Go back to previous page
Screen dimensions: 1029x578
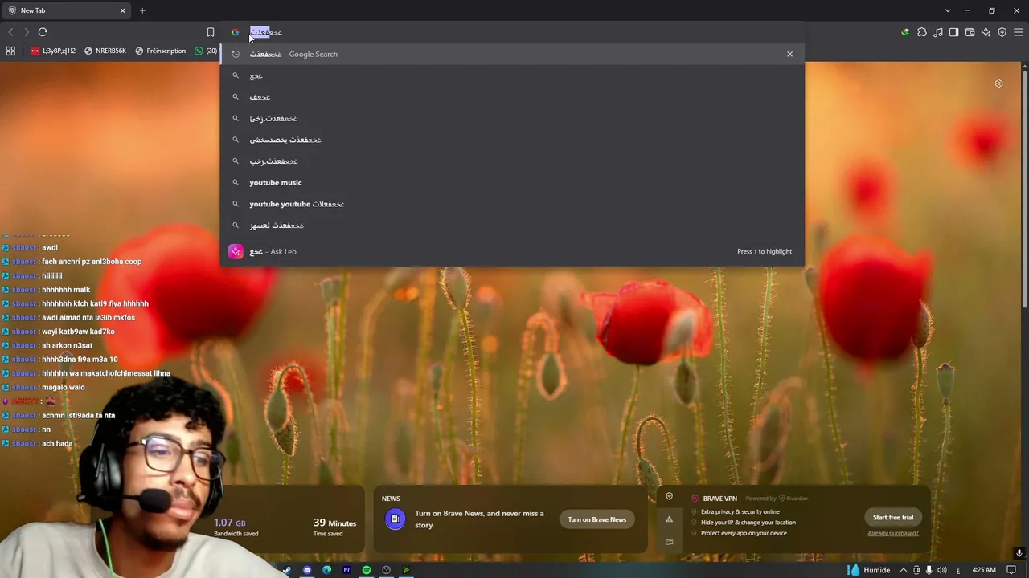[10, 32]
